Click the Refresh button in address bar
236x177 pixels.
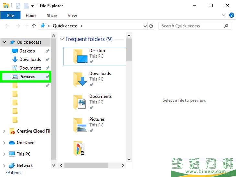151,26
